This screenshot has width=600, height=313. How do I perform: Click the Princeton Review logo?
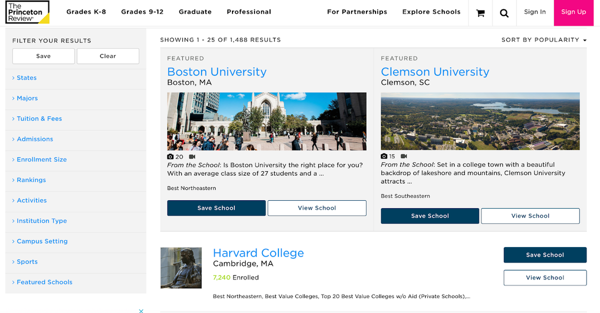(x=27, y=12)
